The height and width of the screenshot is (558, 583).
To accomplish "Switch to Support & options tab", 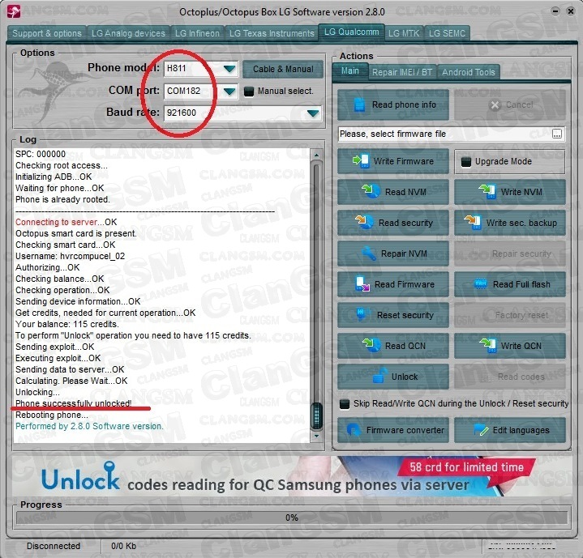I will pyautogui.click(x=47, y=33).
